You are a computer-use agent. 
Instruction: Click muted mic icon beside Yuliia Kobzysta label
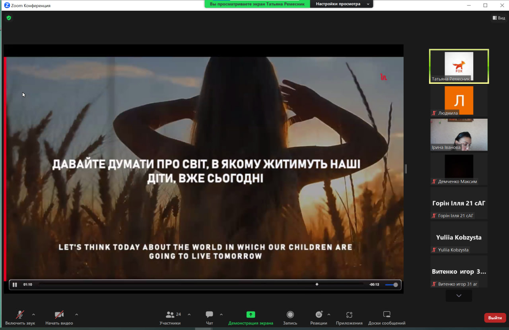[x=434, y=250]
